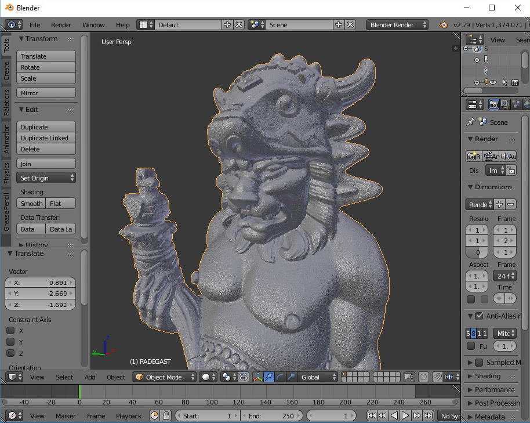The width and height of the screenshot is (530, 423).
Task: Click the lock icon in timeline header
Action: [166, 415]
